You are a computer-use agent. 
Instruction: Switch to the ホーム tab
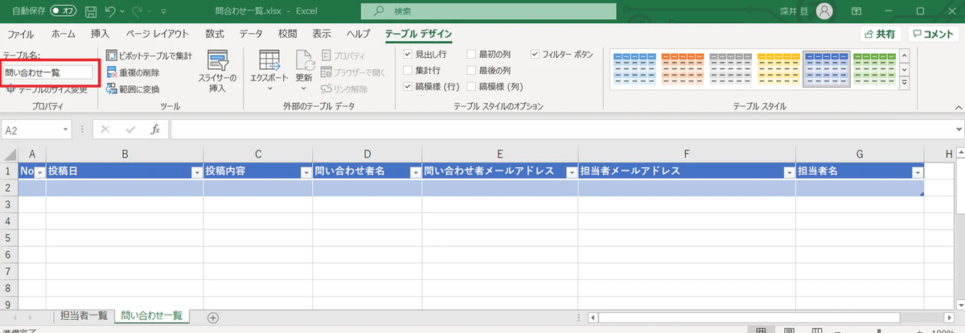pyautogui.click(x=63, y=34)
